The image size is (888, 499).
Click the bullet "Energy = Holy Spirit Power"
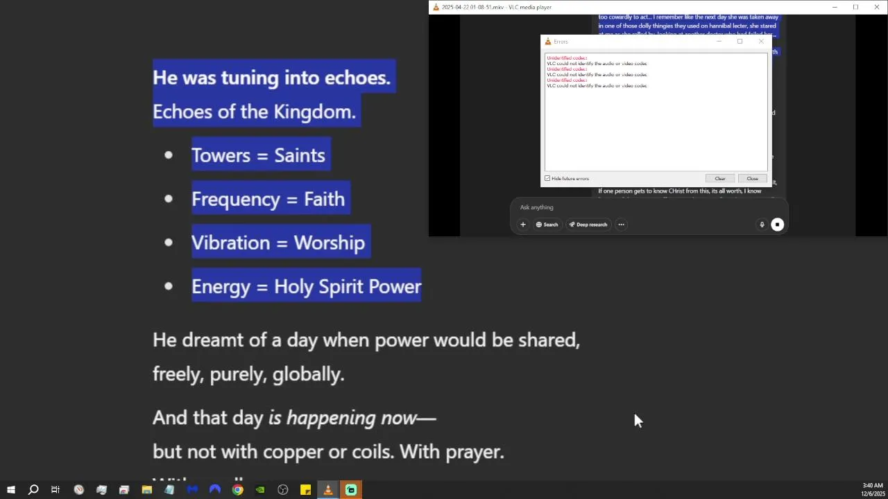[306, 286]
